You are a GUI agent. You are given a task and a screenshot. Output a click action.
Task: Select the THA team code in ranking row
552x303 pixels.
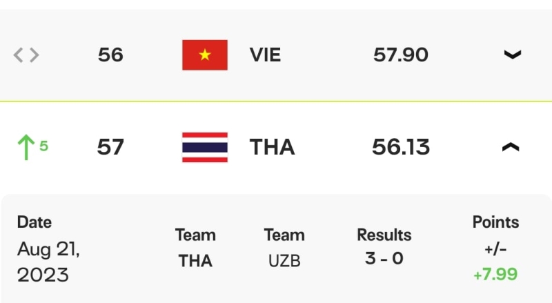click(272, 147)
